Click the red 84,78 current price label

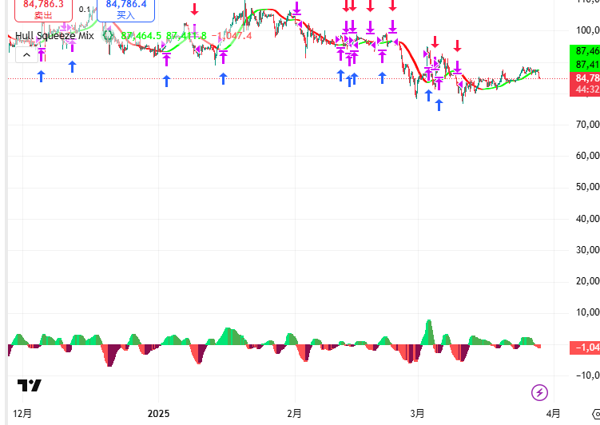586,78
